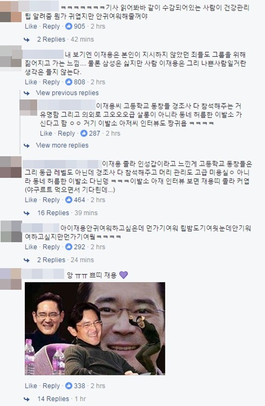Click the thumbs-up icon showing 338 likes

tap(68, 385)
